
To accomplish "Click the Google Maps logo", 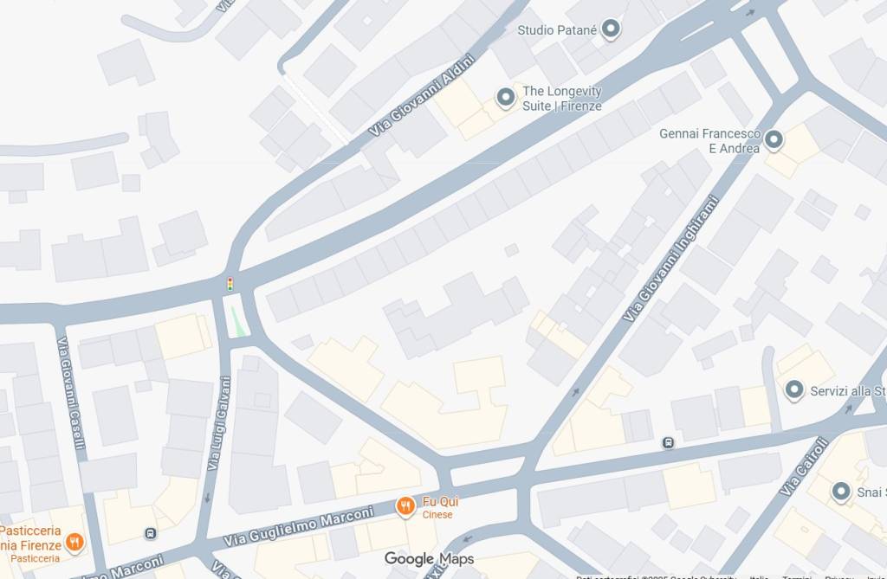I will pos(429,559).
